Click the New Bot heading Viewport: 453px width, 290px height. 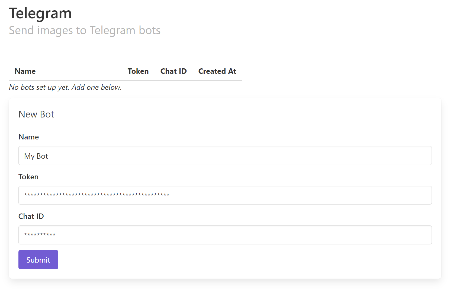click(x=36, y=114)
